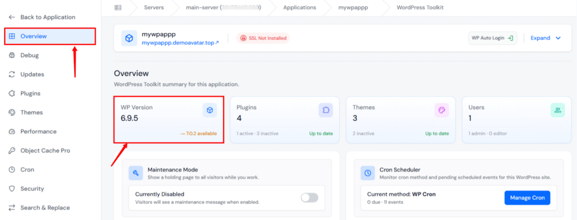
Task: Click the '1 active · 3 inactive' text
Action: pos(257,134)
